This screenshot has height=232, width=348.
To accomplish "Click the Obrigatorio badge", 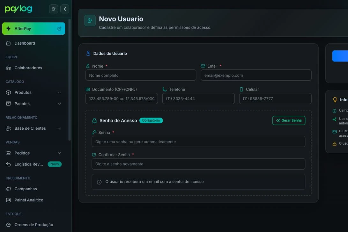I will pyautogui.click(x=151, y=120).
